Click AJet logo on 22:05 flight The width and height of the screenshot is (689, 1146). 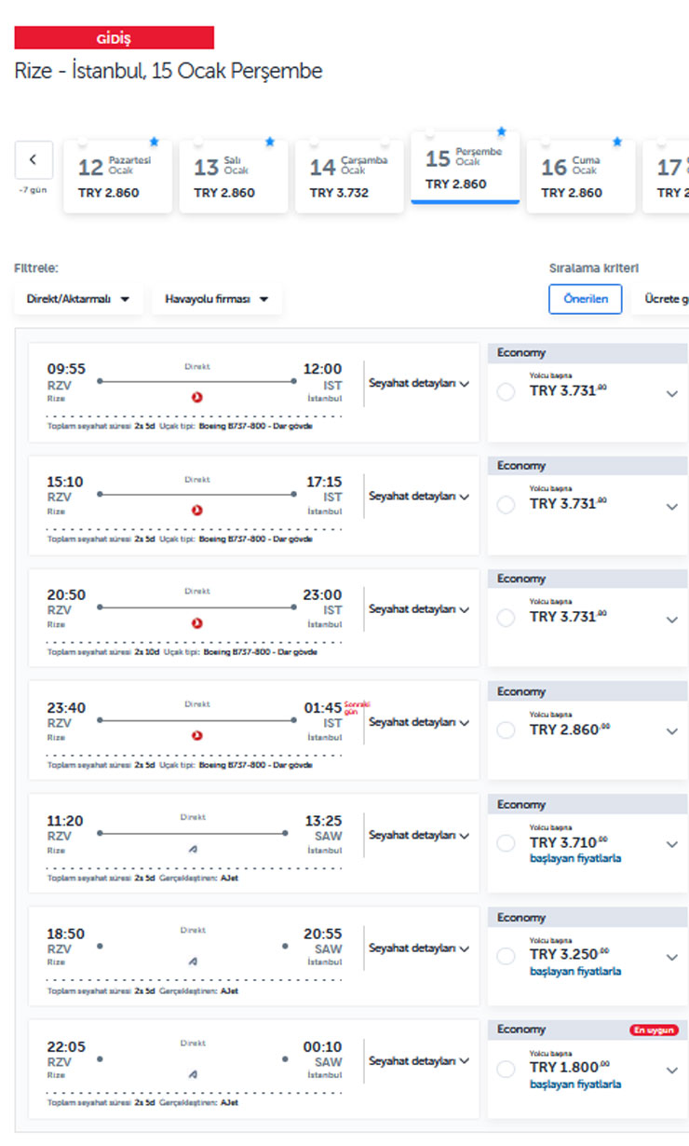(193, 1074)
